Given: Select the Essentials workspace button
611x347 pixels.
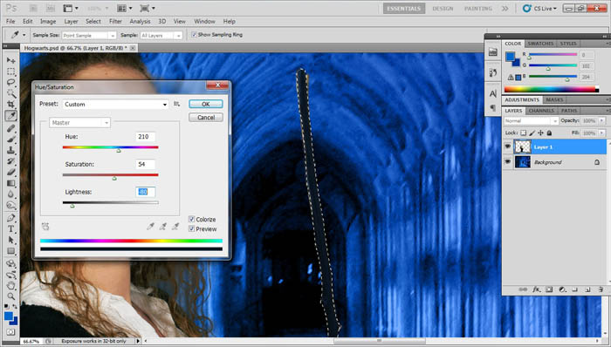Looking at the screenshot, I should pos(403,8).
